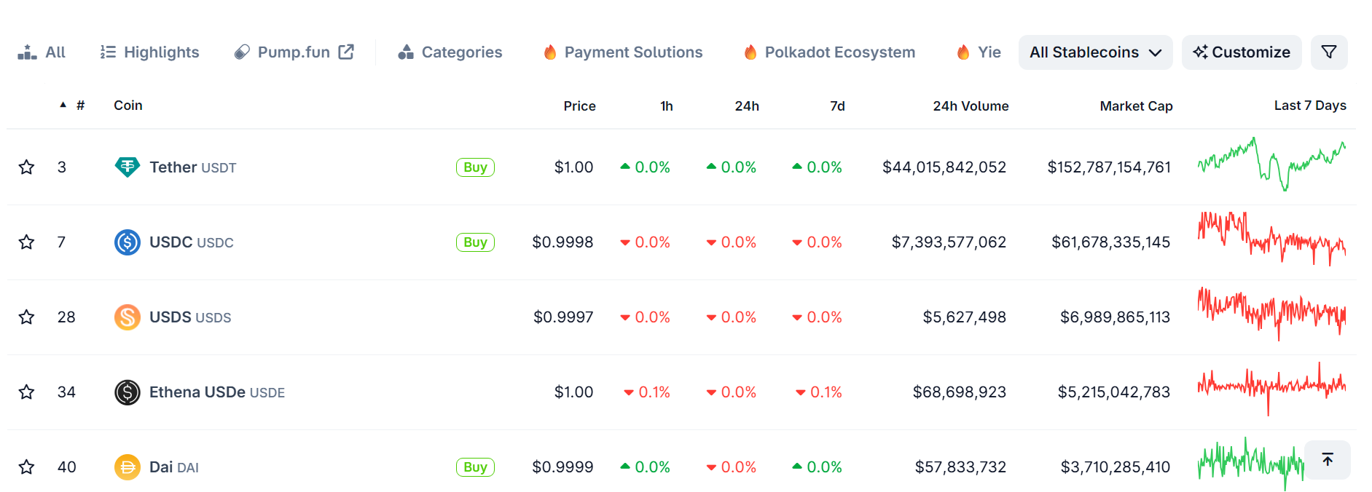
Task: Open the Categories tab
Action: 450,52
